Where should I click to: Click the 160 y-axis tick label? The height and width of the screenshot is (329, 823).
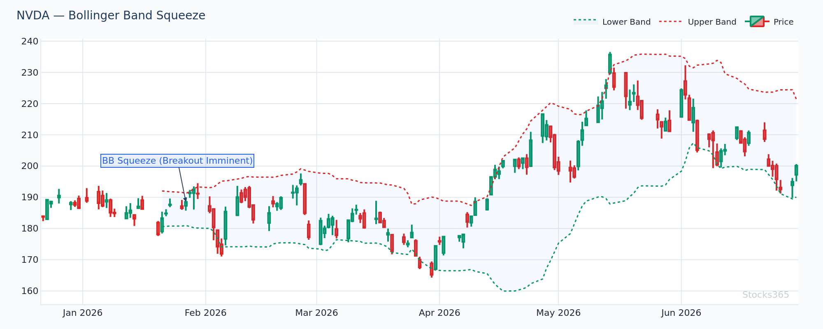coord(30,291)
